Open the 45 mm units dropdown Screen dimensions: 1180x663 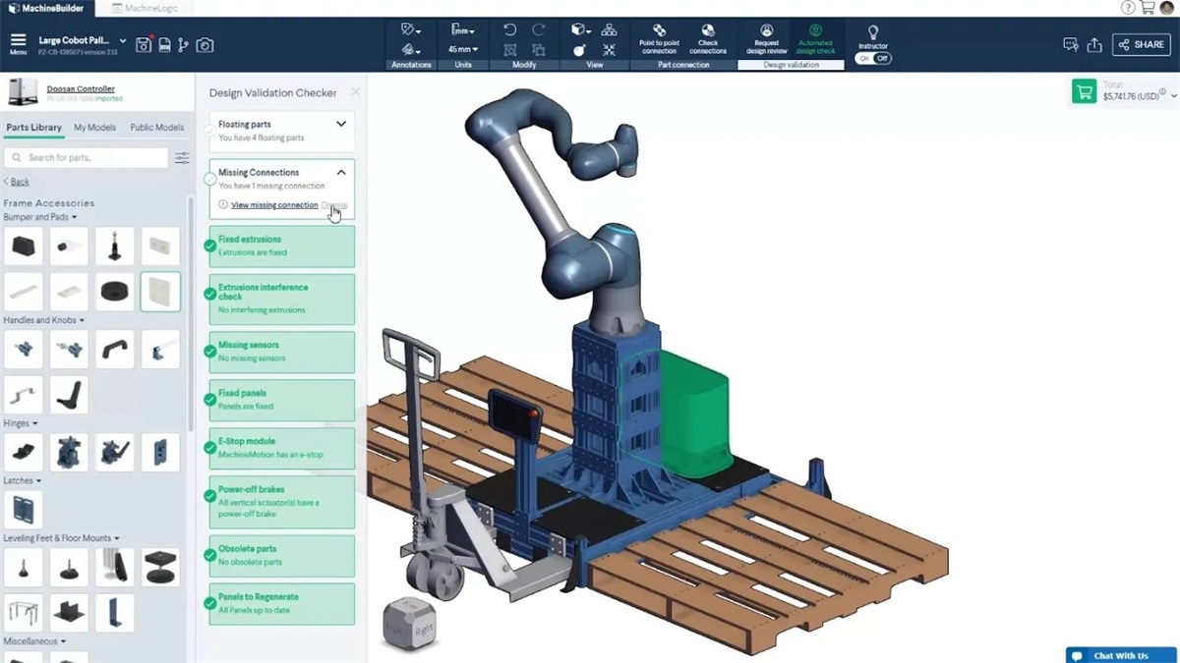[x=462, y=49]
